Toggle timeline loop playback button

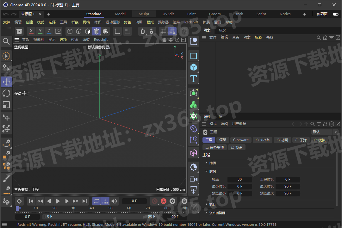(x=96, y=201)
